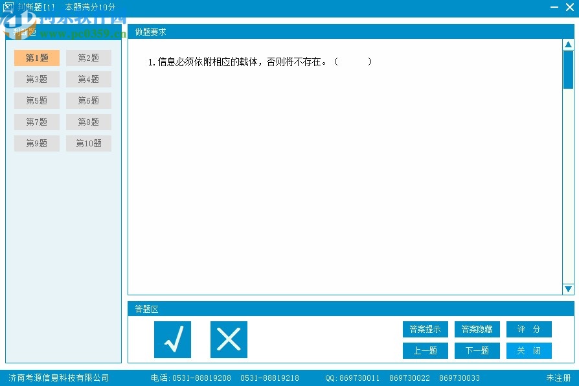Go to previous question with 上一题
Image resolution: width=579 pixels, height=386 pixels.
pos(425,350)
